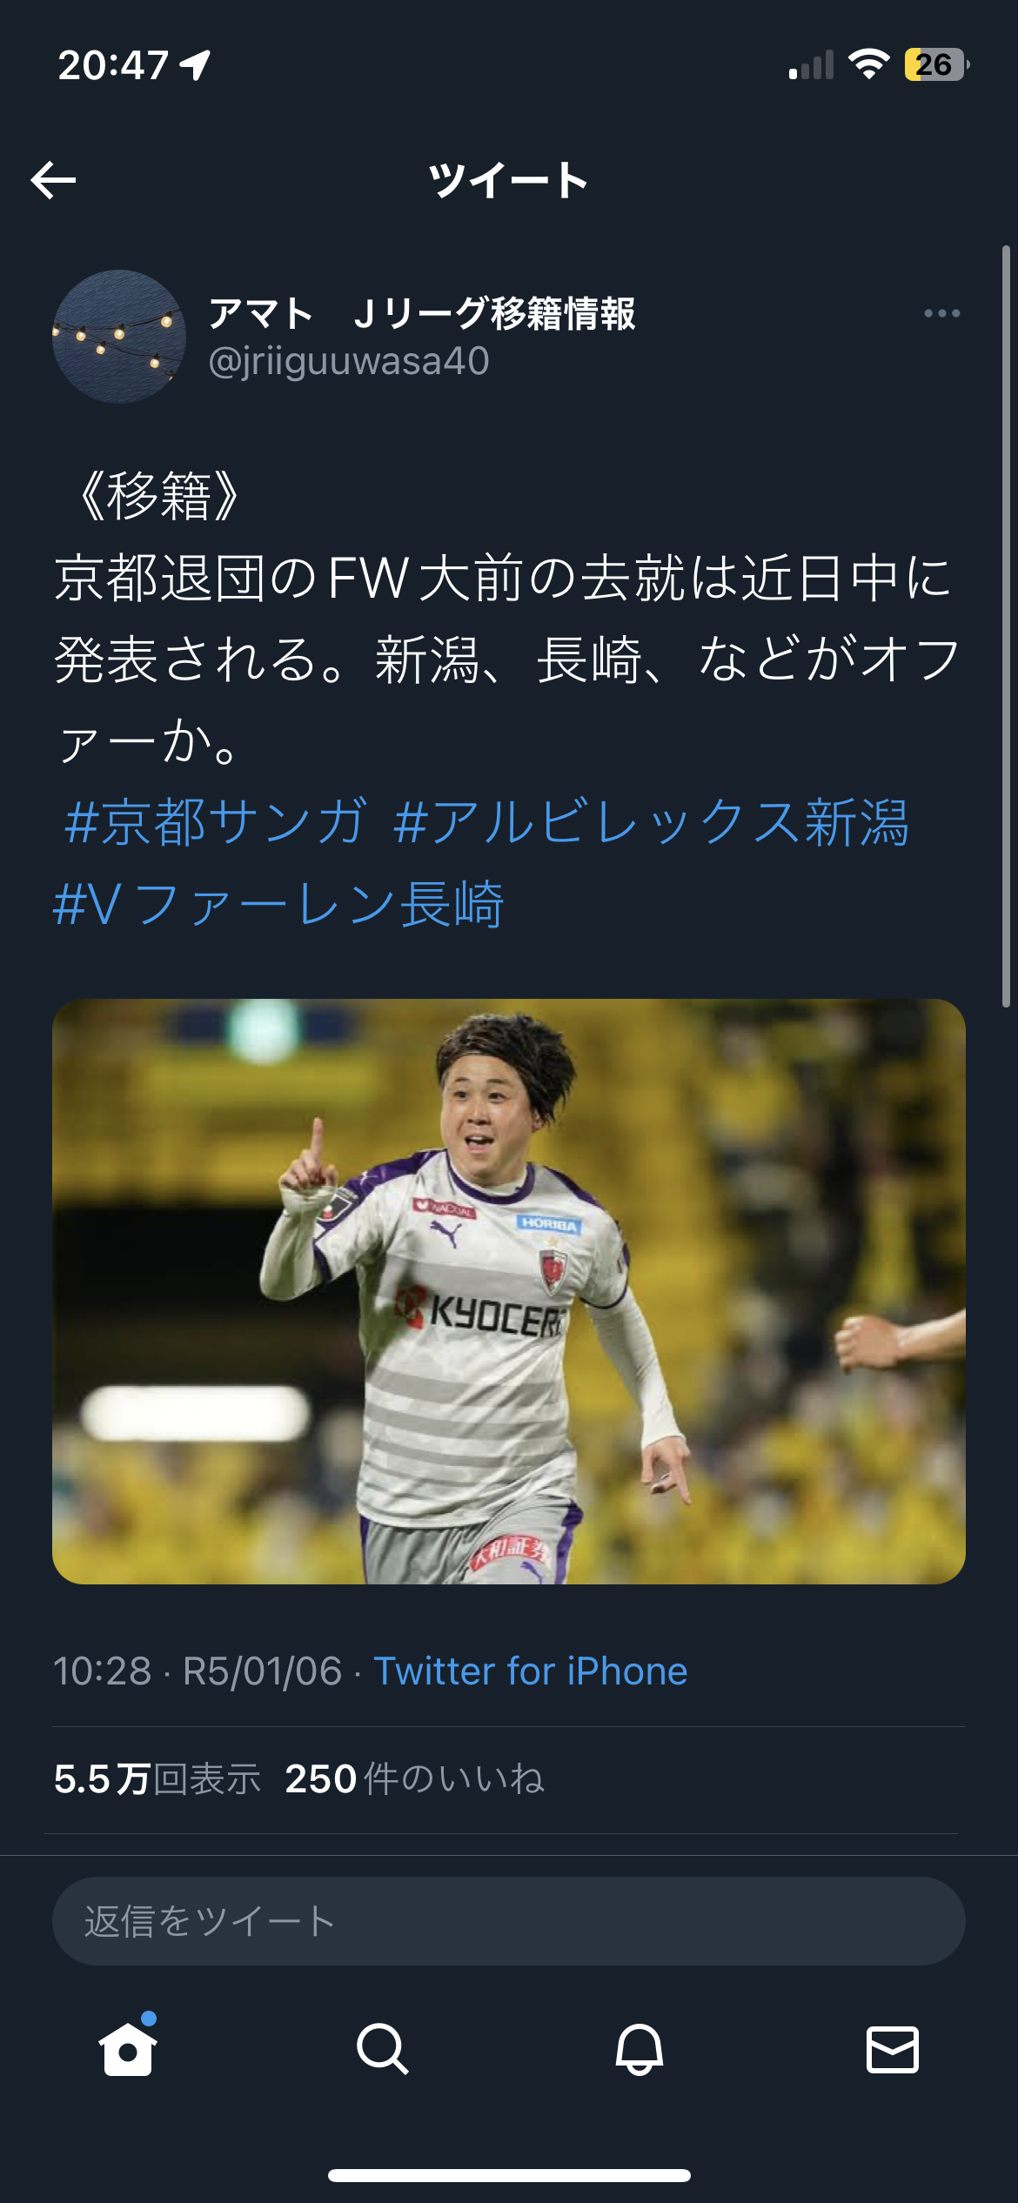Tap the battery indicator showing 26
Viewport: 1018px width, 2203px height.
[937, 64]
